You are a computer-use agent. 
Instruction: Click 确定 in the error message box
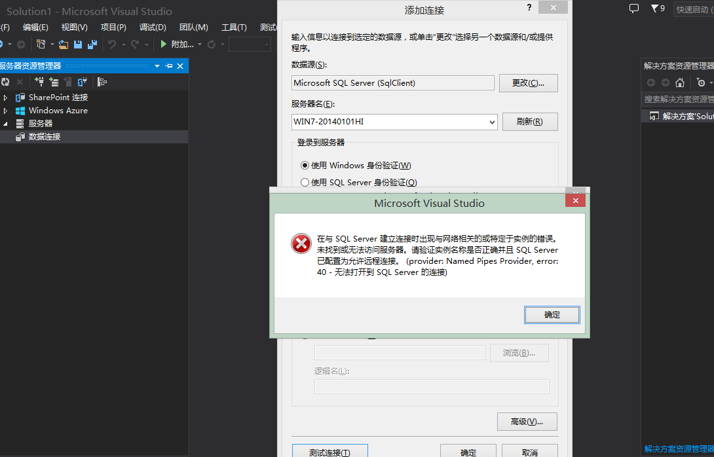pyautogui.click(x=552, y=315)
